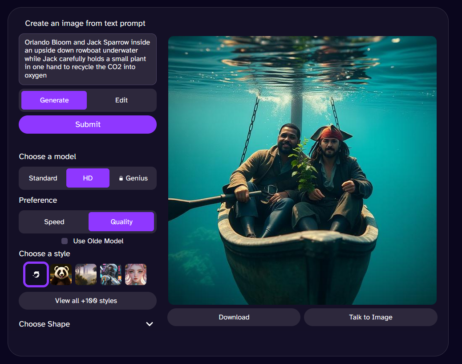Click the lock icon on Genius
This screenshot has height=364, width=462.
point(121,178)
